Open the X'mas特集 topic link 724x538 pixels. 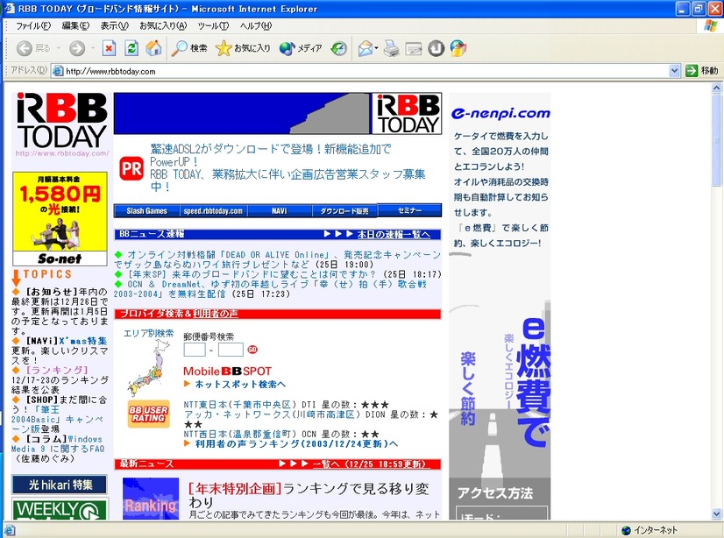pyautogui.click(x=83, y=341)
